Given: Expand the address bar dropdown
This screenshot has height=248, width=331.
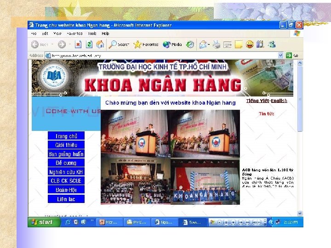Looking at the screenshot, I should pyautogui.click(x=280, y=56).
